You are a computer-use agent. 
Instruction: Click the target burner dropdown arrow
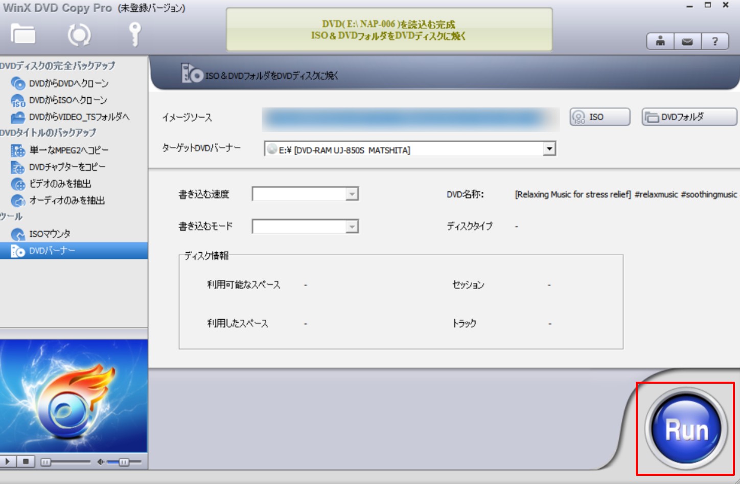549,149
